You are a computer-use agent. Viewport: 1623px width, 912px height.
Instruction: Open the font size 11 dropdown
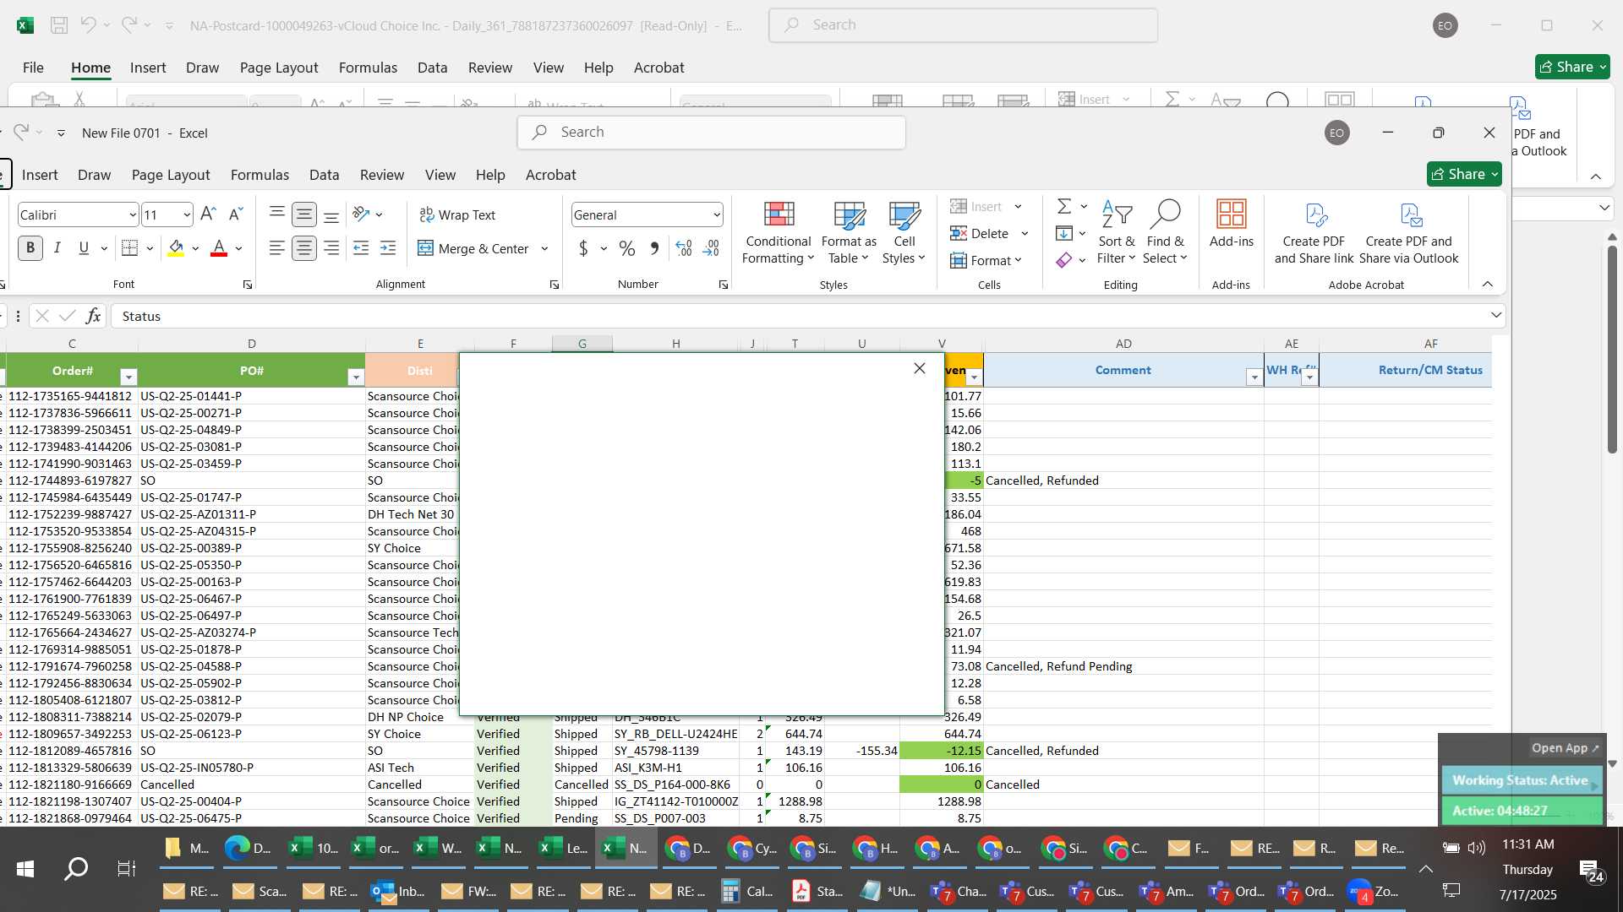187,214
